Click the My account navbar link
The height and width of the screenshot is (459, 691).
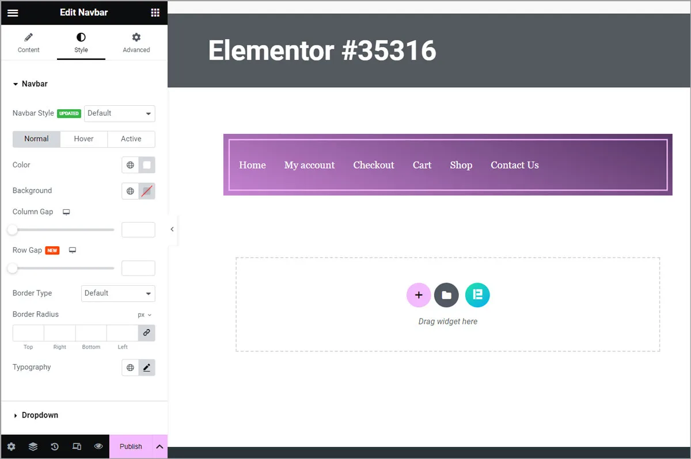coord(309,165)
